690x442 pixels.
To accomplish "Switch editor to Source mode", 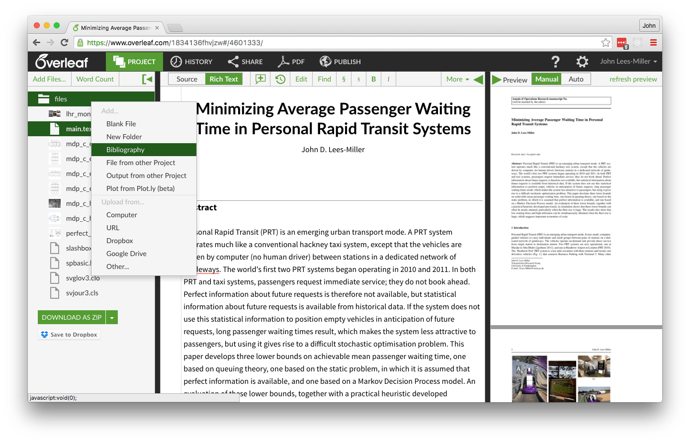I will 186,79.
